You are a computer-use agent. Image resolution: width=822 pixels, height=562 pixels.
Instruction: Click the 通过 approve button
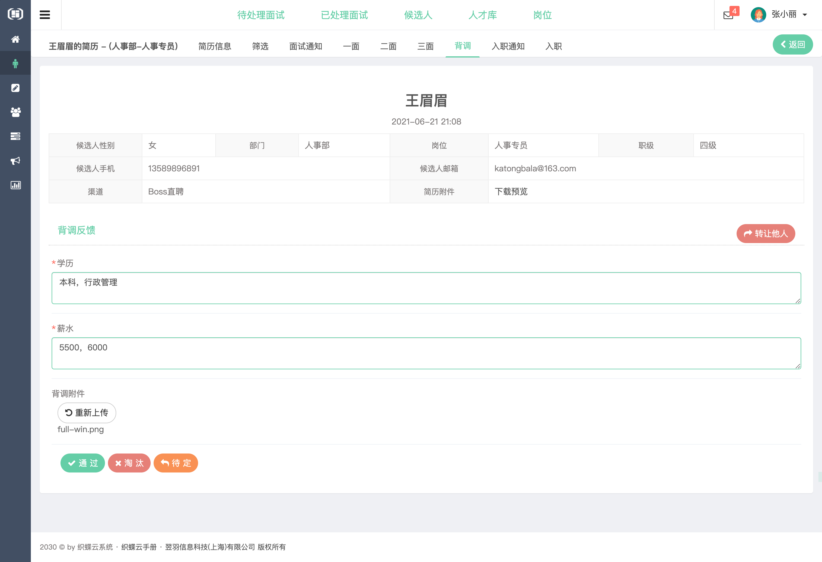82,463
